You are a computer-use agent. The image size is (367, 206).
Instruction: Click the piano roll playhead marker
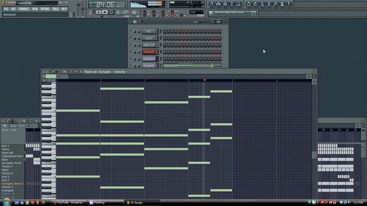[x=205, y=80]
